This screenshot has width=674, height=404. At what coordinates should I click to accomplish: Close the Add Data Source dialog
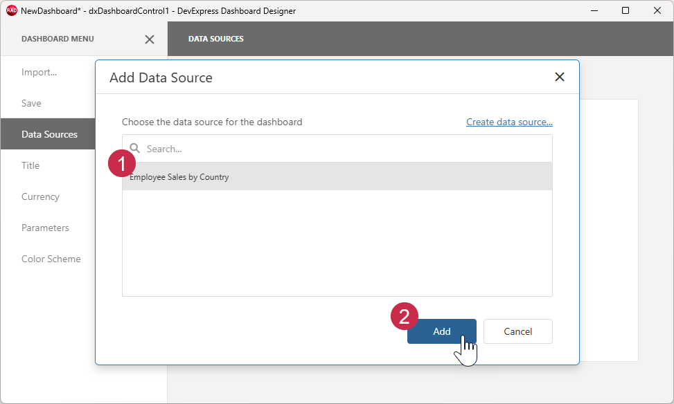pyautogui.click(x=559, y=77)
